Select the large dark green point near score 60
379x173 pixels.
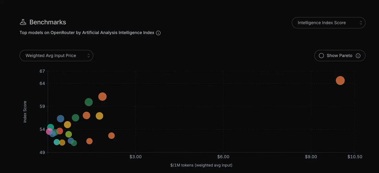pyautogui.click(x=89, y=102)
